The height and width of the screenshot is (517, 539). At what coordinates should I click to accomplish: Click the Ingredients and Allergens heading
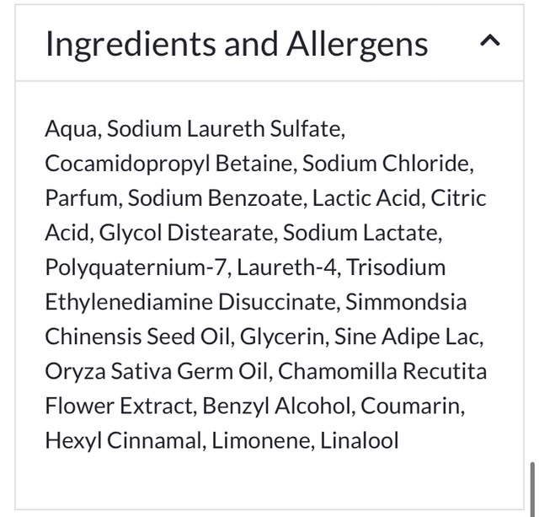pos(237,44)
